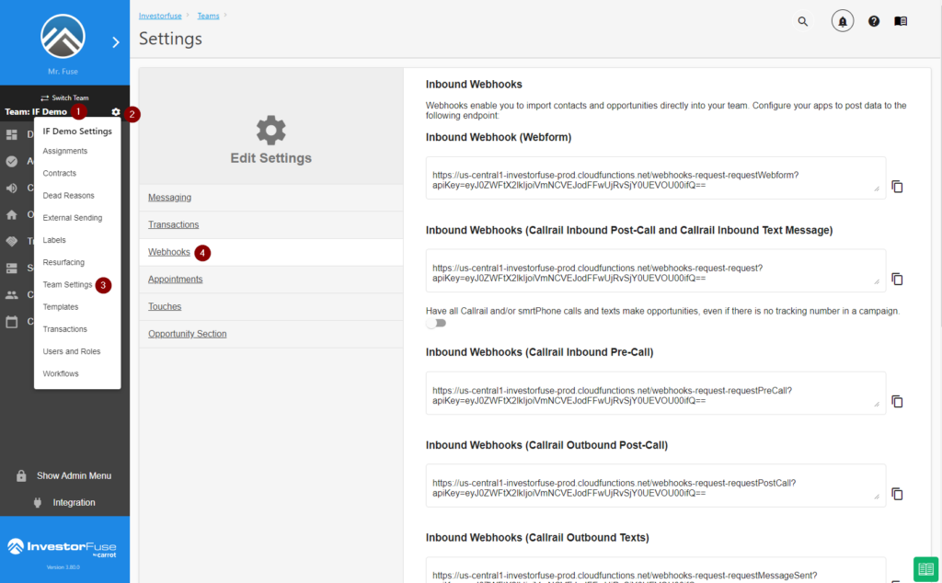
Task: Click the Investorfuse breadcrumb link
Action: click(x=160, y=16)
